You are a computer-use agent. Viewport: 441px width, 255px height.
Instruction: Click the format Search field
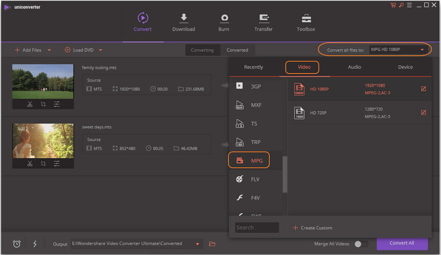click(257, 228)
